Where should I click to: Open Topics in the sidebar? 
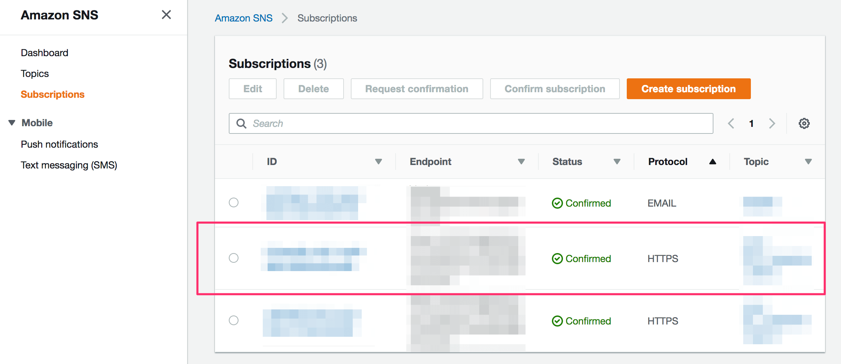[35, 73]
